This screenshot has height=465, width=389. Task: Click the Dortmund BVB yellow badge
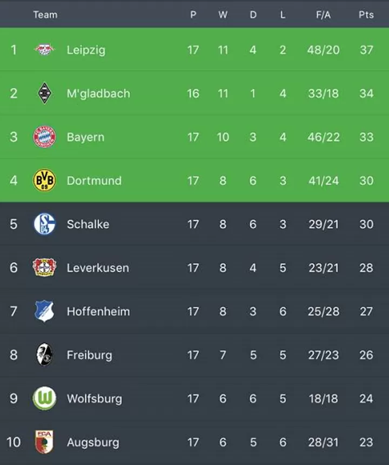(44, 180)
